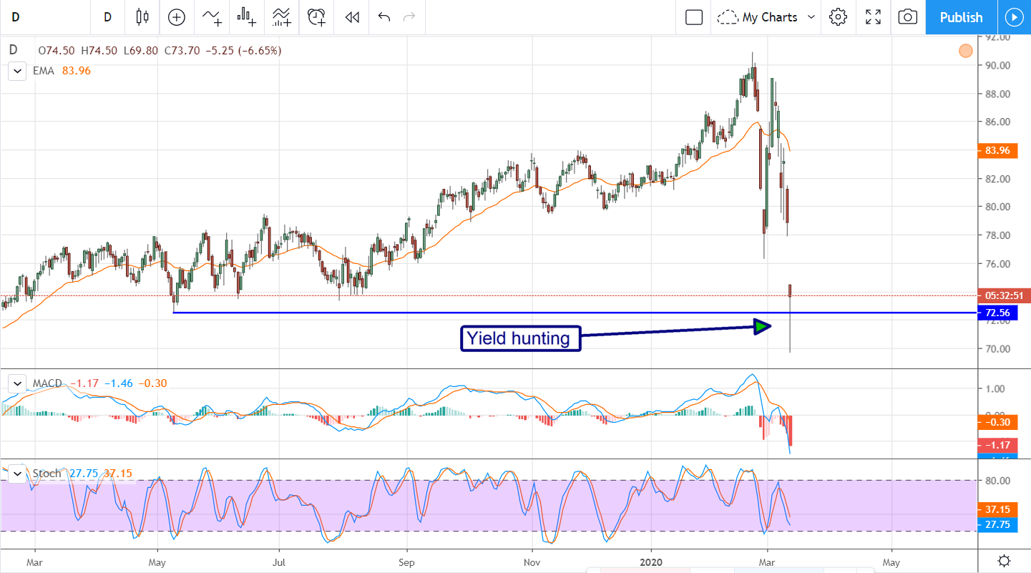Click the orange circle status indicator
Image resolution: width=1031 pixels, height=573 pixels.
tap(966, 51)
